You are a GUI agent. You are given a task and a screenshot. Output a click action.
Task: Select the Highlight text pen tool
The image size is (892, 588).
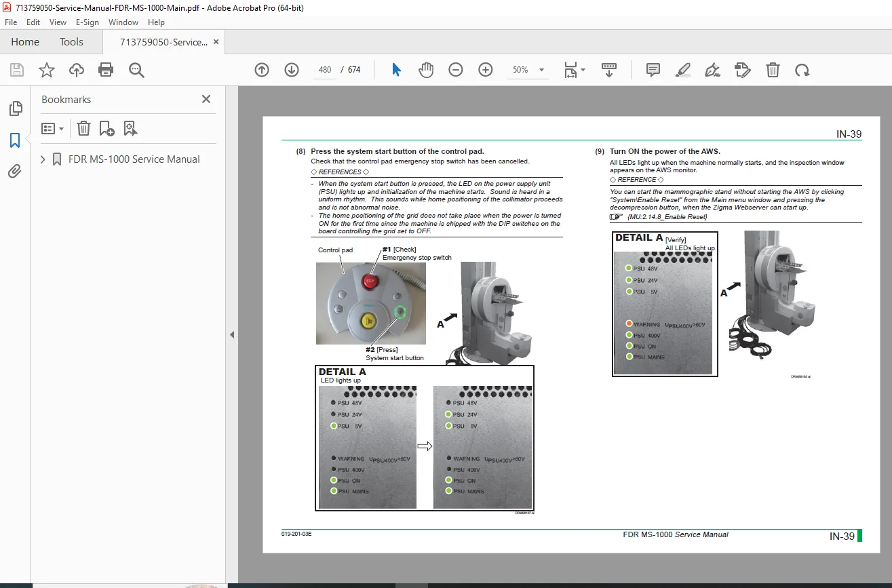tap(683, 70)
